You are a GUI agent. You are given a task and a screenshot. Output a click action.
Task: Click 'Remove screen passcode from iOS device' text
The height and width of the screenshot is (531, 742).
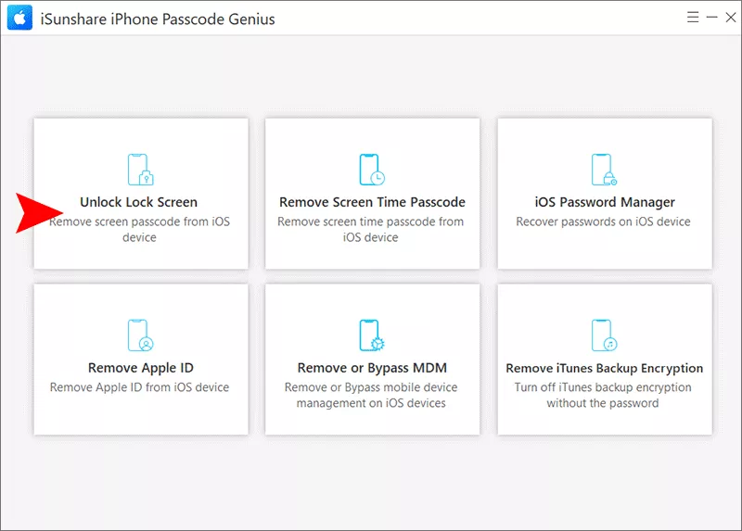point(140,229)
